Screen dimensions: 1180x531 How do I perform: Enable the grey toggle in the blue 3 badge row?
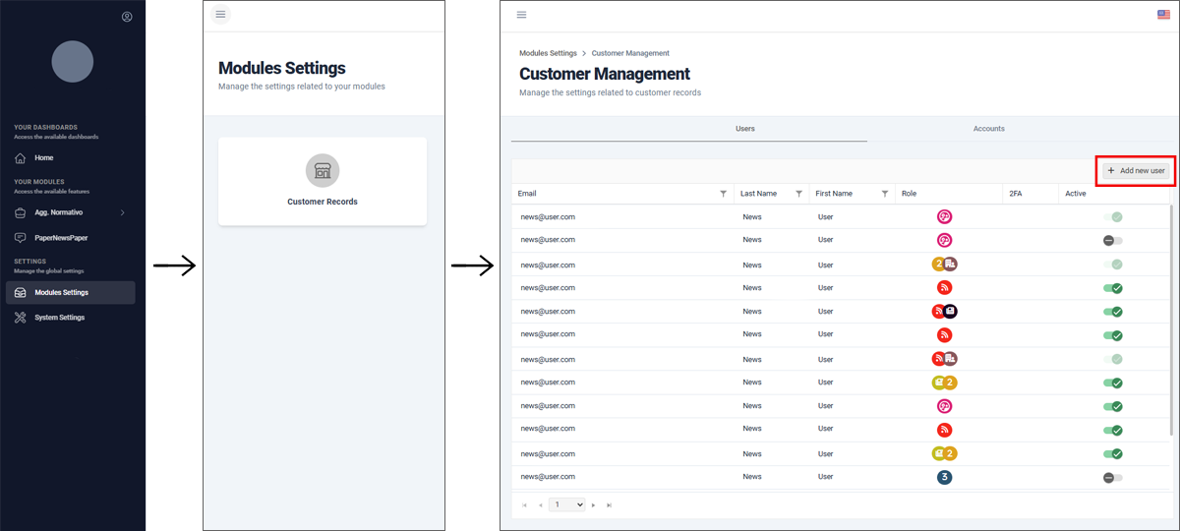click(1113, 477)
